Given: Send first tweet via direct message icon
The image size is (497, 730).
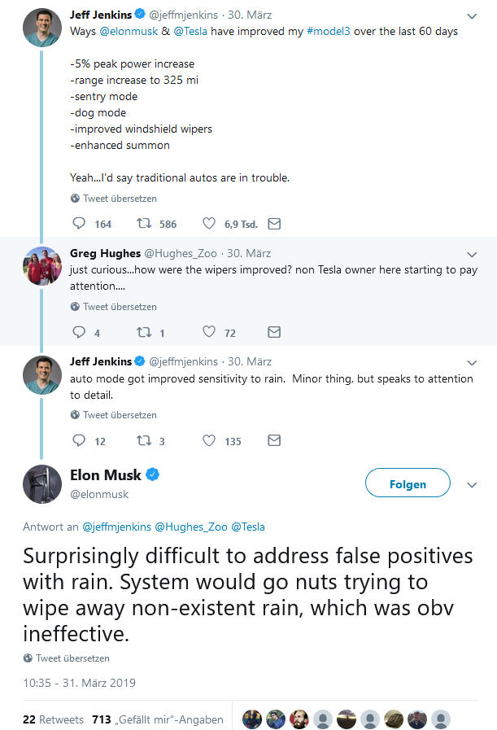Looking at the screenshot, I should point(274,223).
